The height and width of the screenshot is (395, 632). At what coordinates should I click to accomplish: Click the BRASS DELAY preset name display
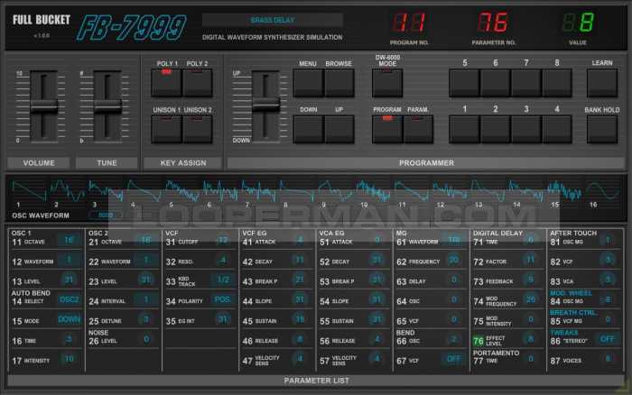[272, 20]
